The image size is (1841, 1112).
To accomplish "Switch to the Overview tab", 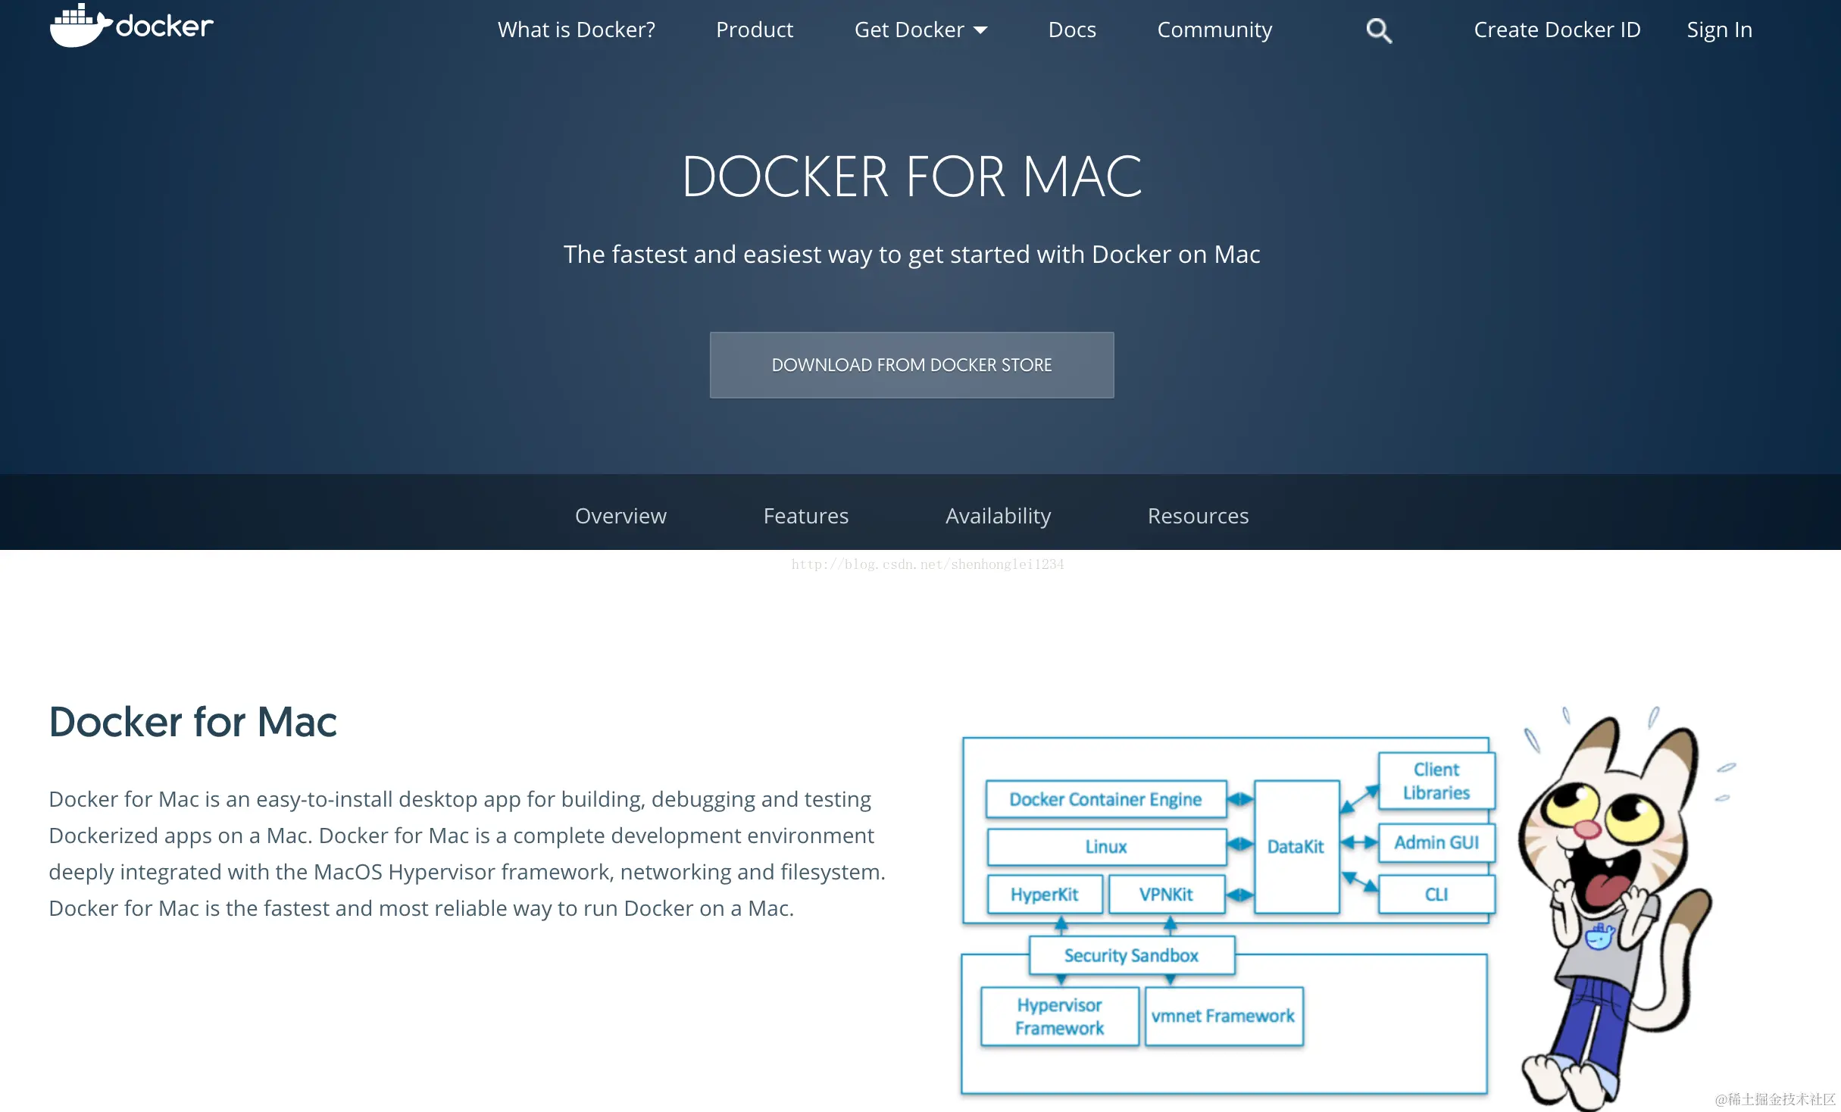I will (x=620, y=515).
